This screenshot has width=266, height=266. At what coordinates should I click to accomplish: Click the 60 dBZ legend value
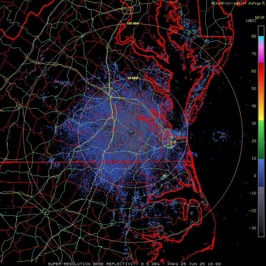coord(254,71)
